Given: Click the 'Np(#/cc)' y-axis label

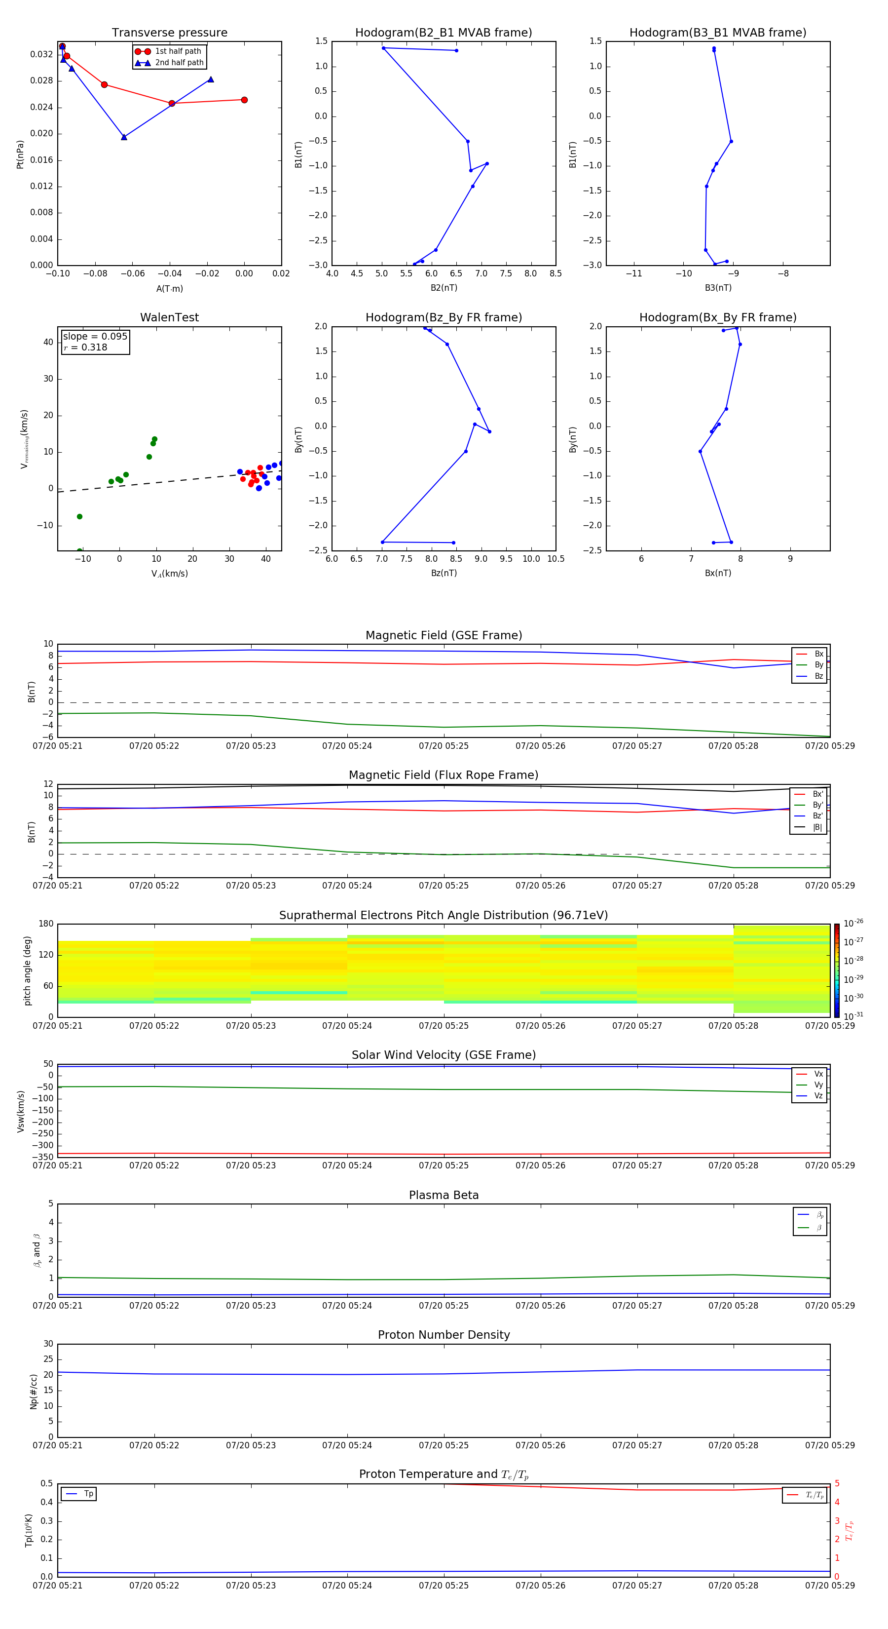Looking at the screenshot, I should pos(34,1391).
